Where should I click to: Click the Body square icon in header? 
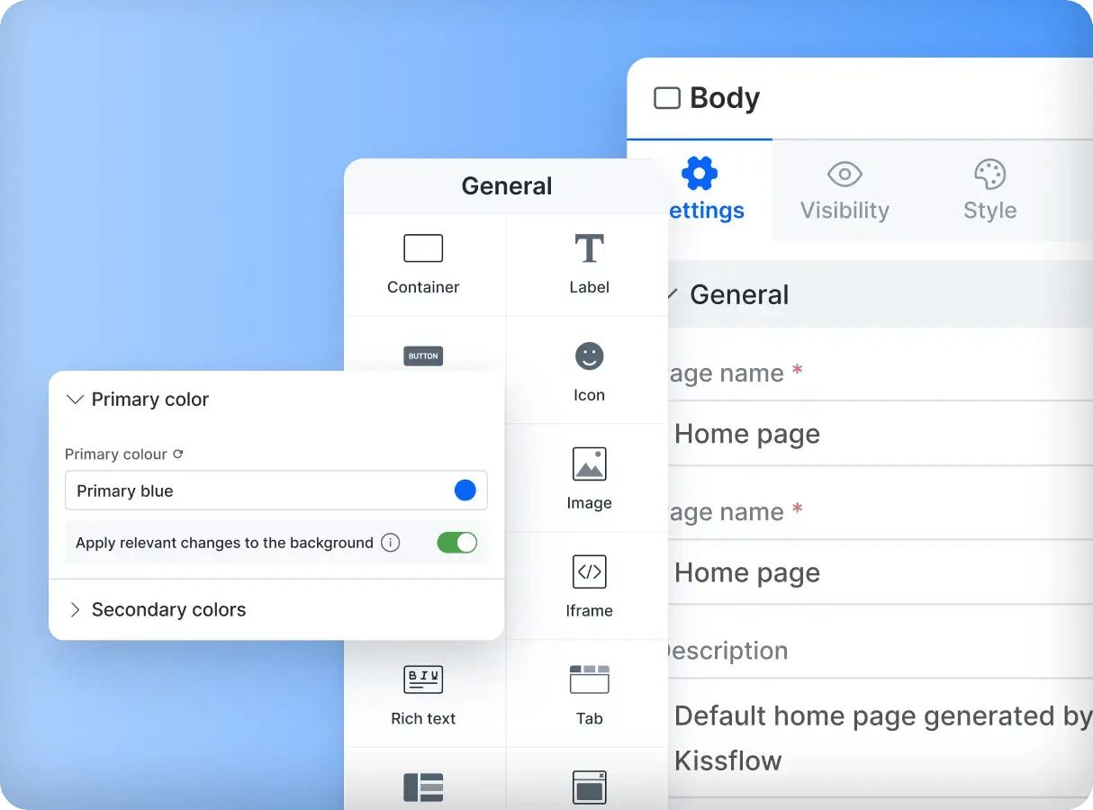(x=666, y=98)
